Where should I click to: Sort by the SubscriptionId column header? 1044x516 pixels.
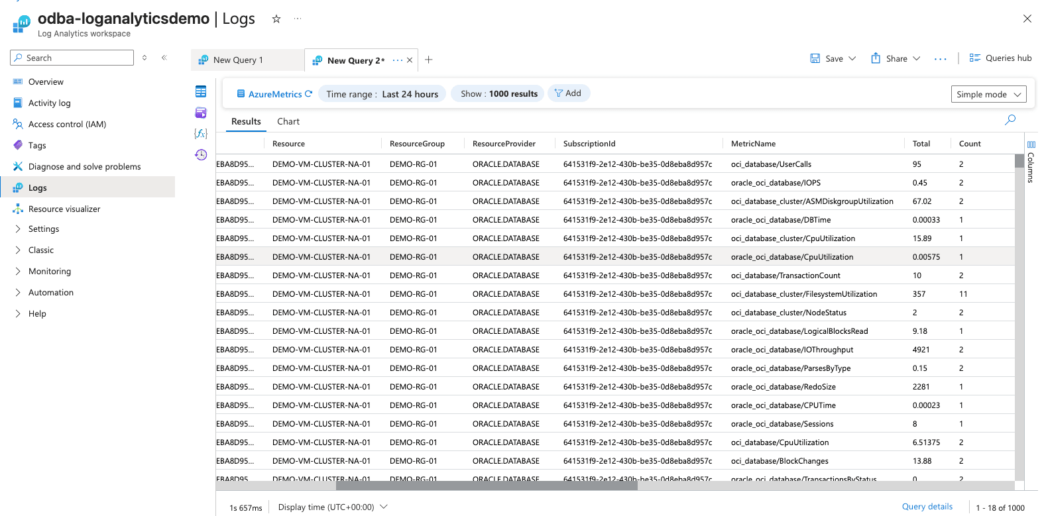[589, 144]
